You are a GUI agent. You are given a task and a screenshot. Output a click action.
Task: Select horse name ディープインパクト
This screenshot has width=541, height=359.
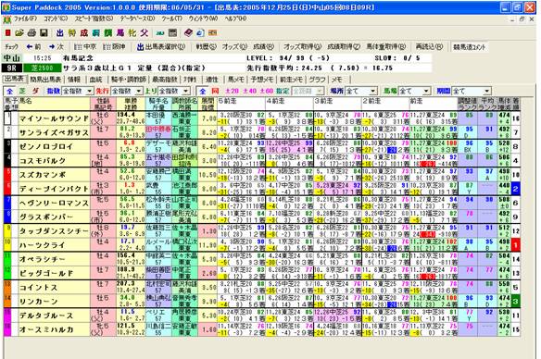coord(54,189)
